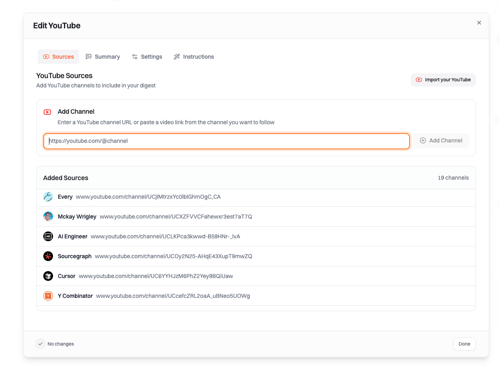Select the AI Engineer channel name
The width and height of the screenshot is (499, 380).
pos(72,236)
